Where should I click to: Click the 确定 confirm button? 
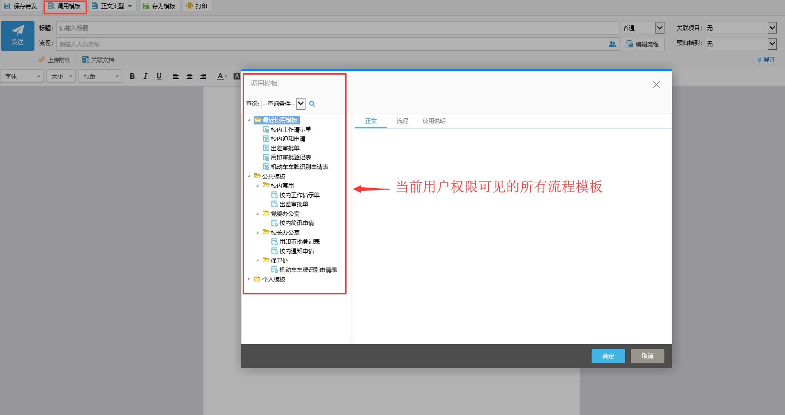(608, 356)
